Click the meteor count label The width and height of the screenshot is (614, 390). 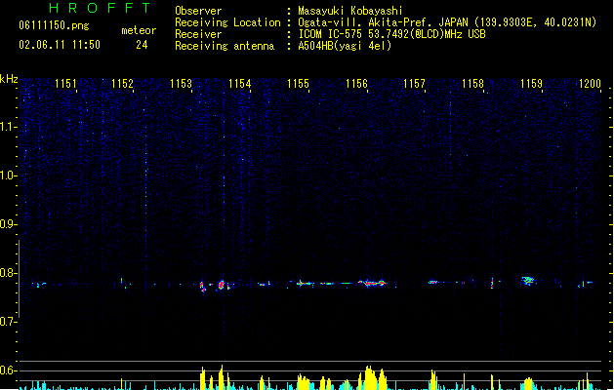(139, 30)
